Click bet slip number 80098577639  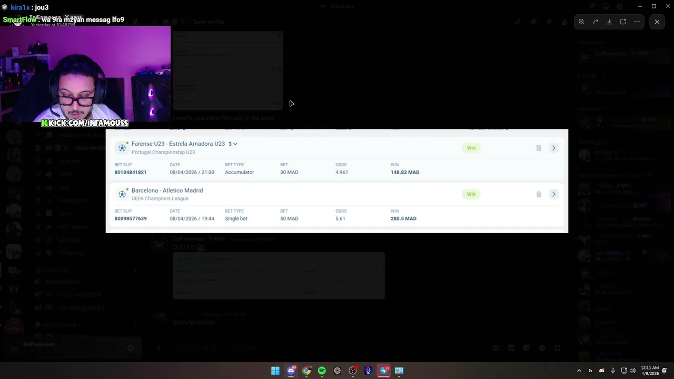[x=131, y=218]
